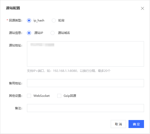Screen dimensions: 150x134
Task: Close the 源站配置 dialog with X
Action: pos(142,8)
